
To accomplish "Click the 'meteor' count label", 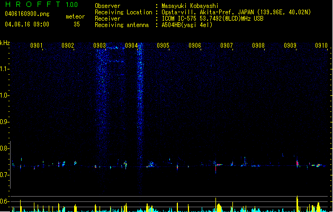I will [75, 16].
